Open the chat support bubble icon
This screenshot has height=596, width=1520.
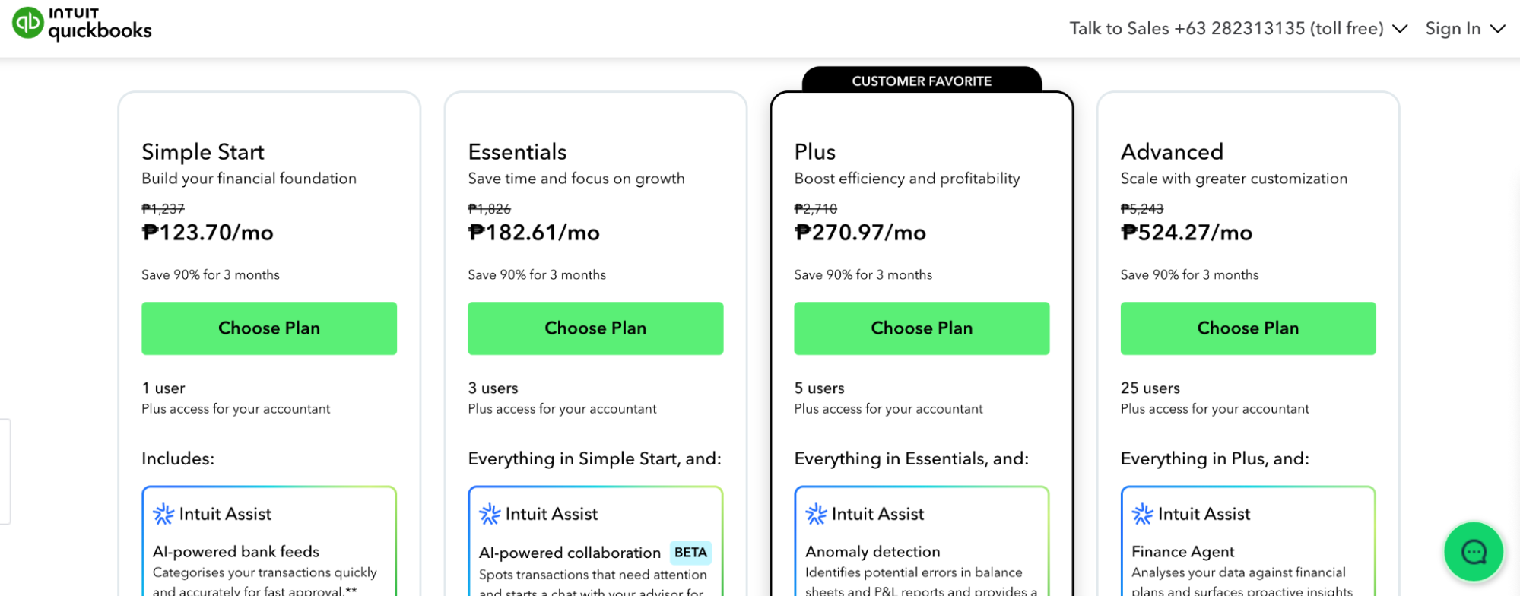pyautogui.click(x=1474, y=552)
